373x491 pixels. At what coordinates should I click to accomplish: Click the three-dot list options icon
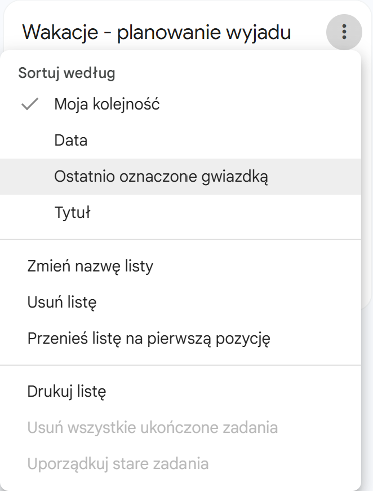pyautogui.click(x=344, y=32)
